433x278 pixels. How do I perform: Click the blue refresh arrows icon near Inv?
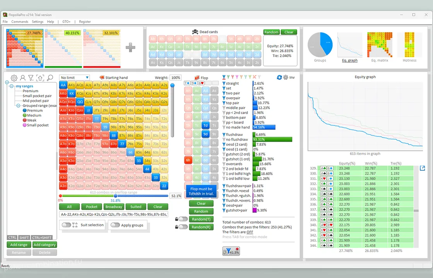pos(280,77)
